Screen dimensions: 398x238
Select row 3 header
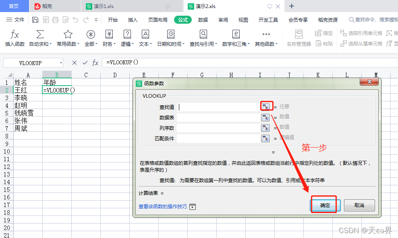point(7,98)
